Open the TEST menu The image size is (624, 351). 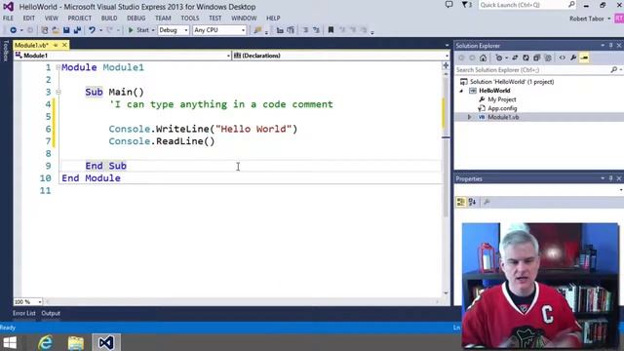coord(215,19)
